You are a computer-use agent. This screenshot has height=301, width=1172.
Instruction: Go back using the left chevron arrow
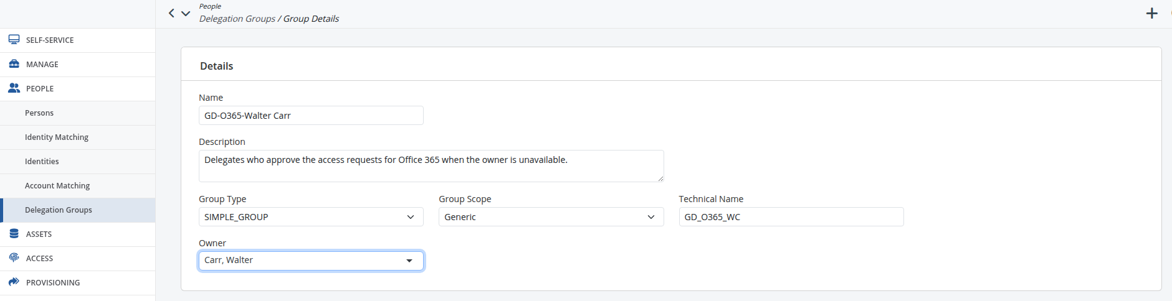click(171, 13)
